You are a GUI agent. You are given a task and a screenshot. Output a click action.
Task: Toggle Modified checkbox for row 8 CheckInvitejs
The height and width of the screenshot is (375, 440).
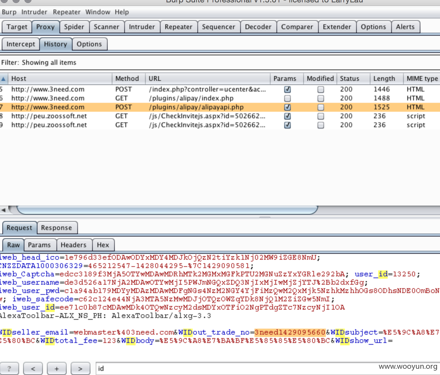[x=320, y=116]
